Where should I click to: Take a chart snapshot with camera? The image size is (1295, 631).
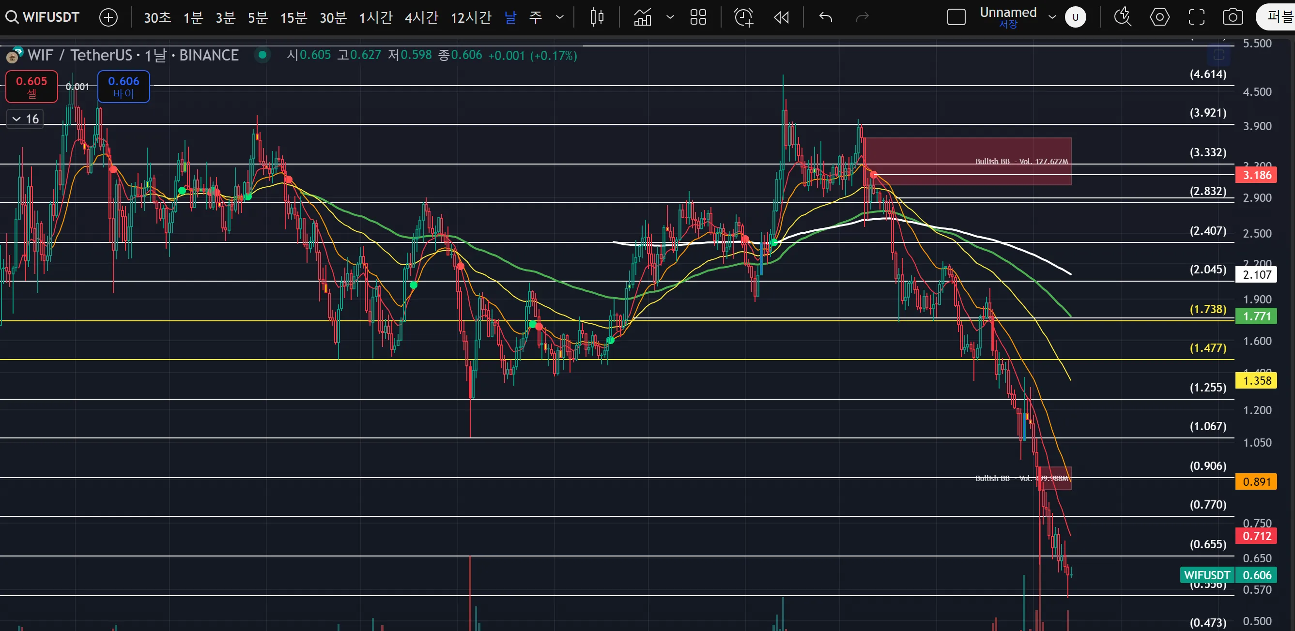coord(1233,17)
